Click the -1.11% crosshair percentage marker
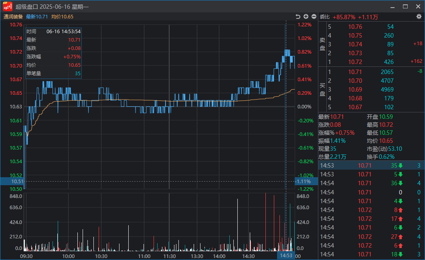 click(x=306, y=181)
